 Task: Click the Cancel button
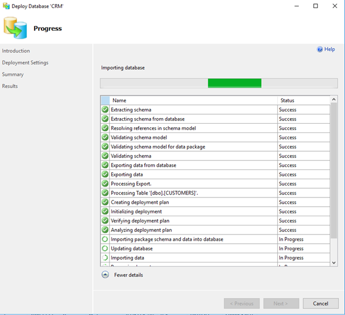(x=320, y=304)
